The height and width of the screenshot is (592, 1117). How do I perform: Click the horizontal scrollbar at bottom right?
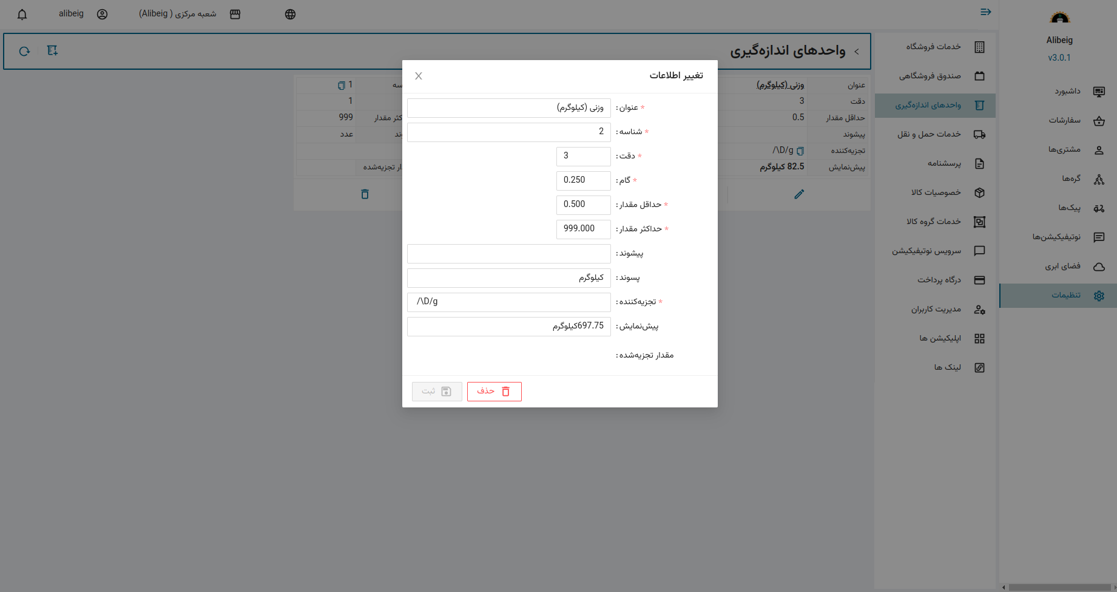pyautogui.click(x=1059, y=587)
